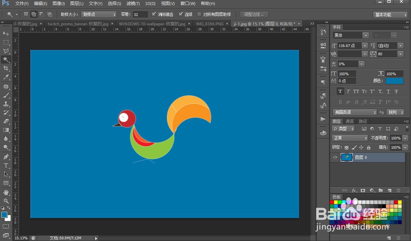This screenshot has width=411, height=241.
Task: Click the 调整边缘 refine edge button
Action: pos(254,14)
